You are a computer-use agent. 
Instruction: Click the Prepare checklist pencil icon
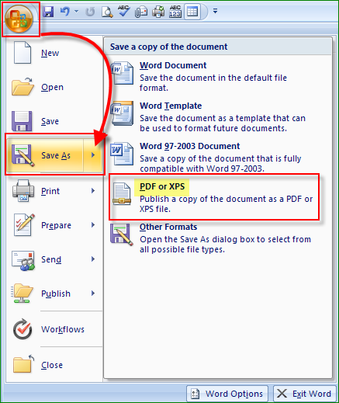point(24,225)
